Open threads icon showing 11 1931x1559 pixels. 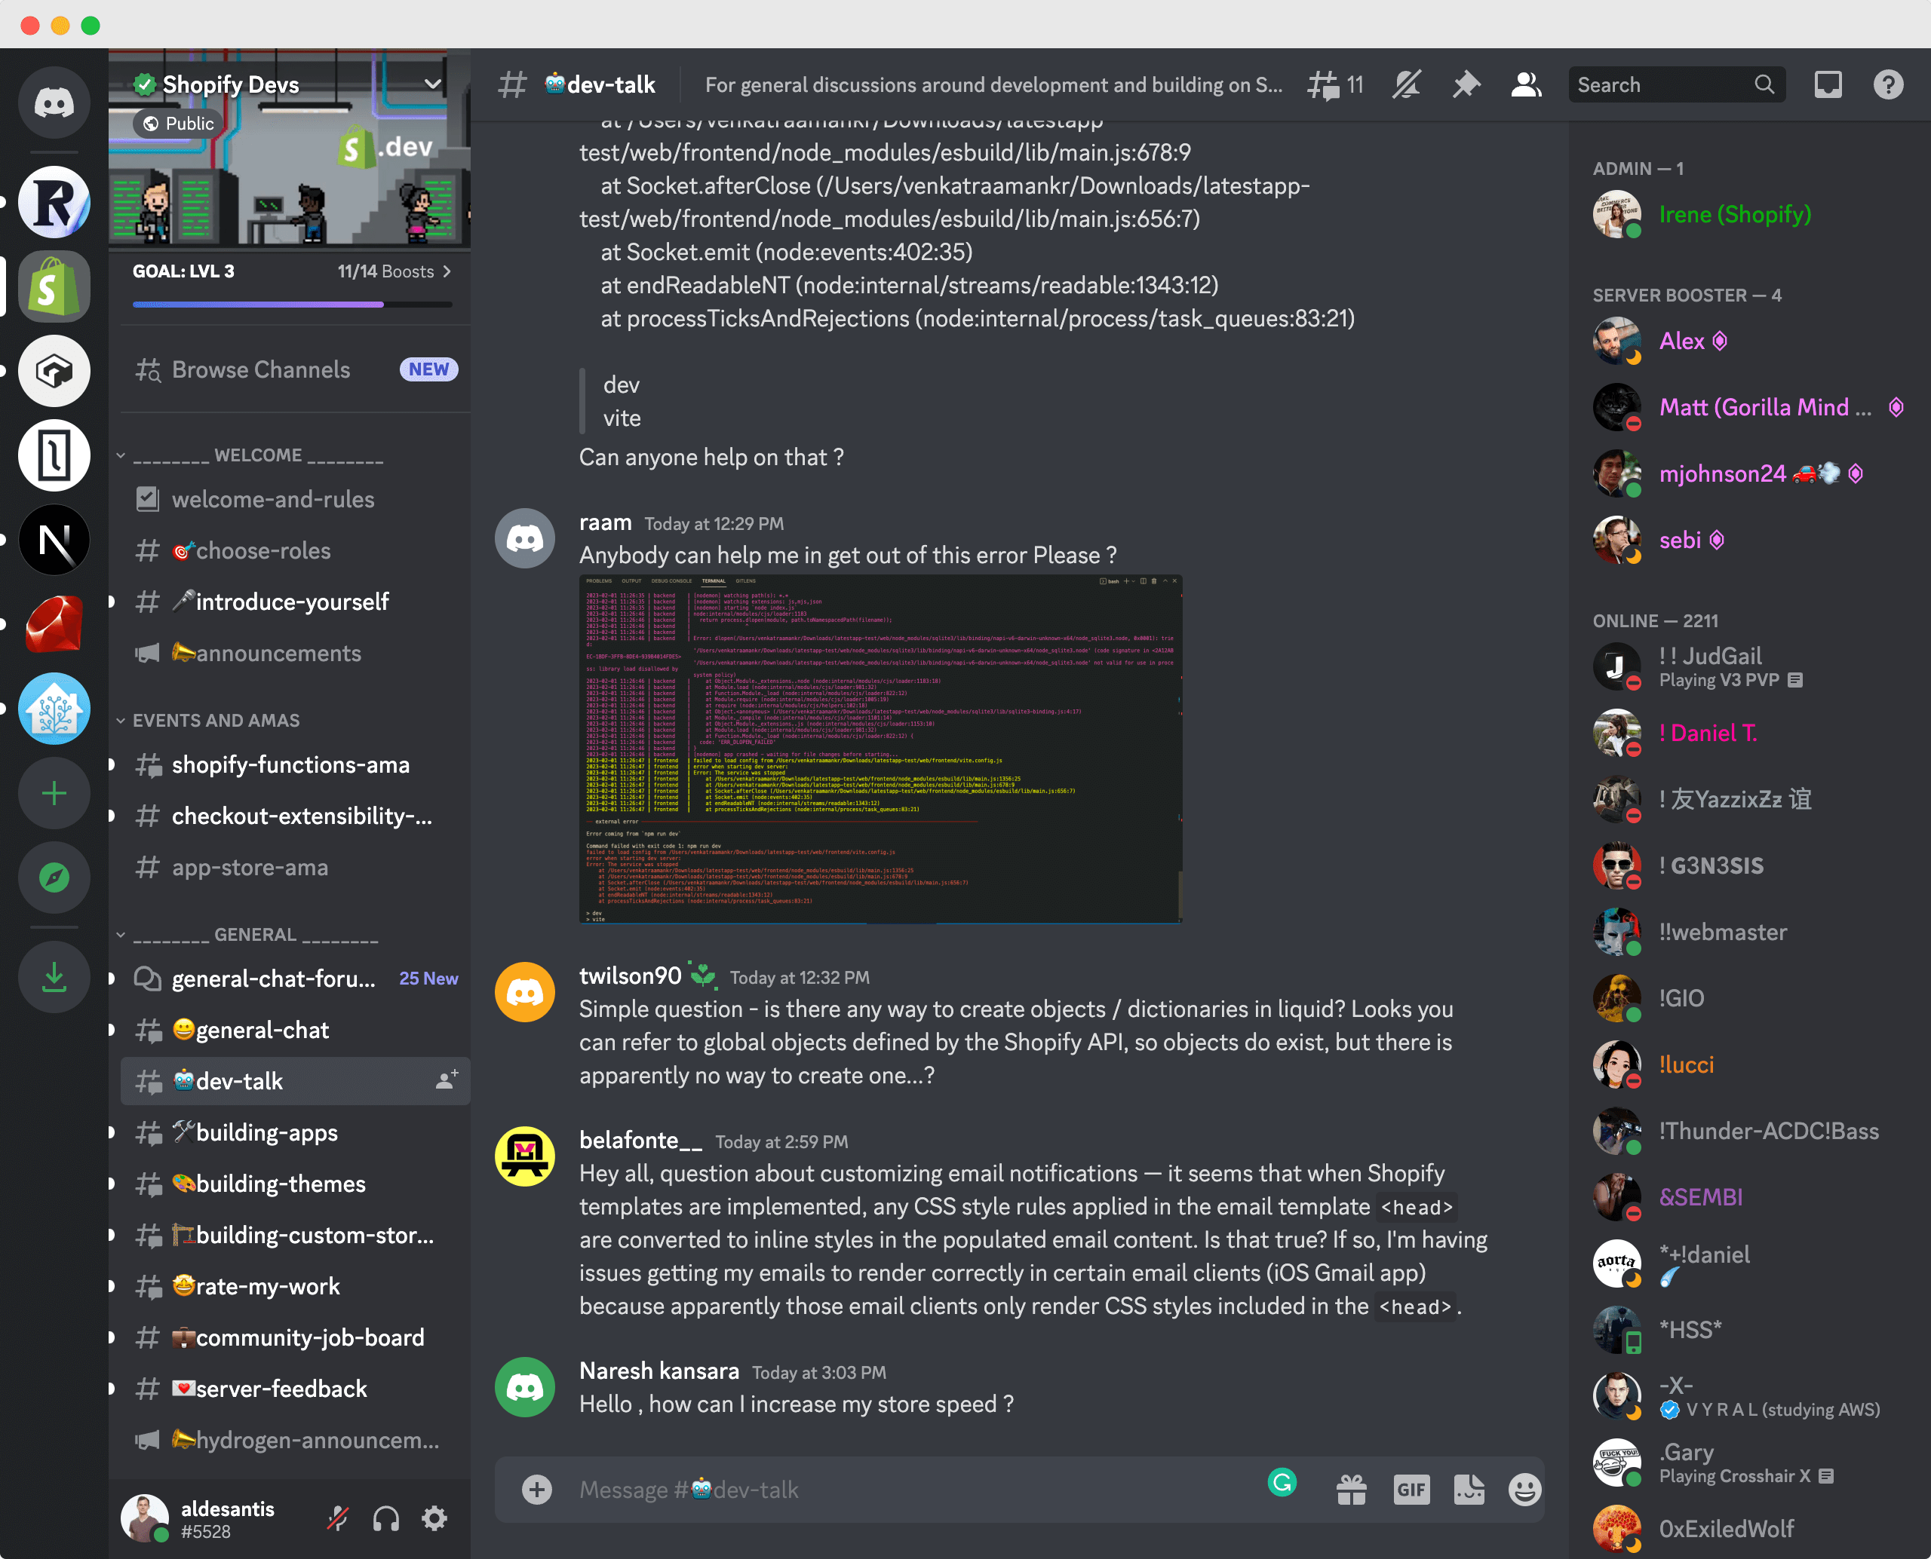pos(1335,85)
